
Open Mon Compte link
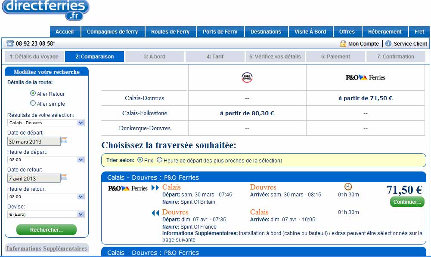pos(363,43)
